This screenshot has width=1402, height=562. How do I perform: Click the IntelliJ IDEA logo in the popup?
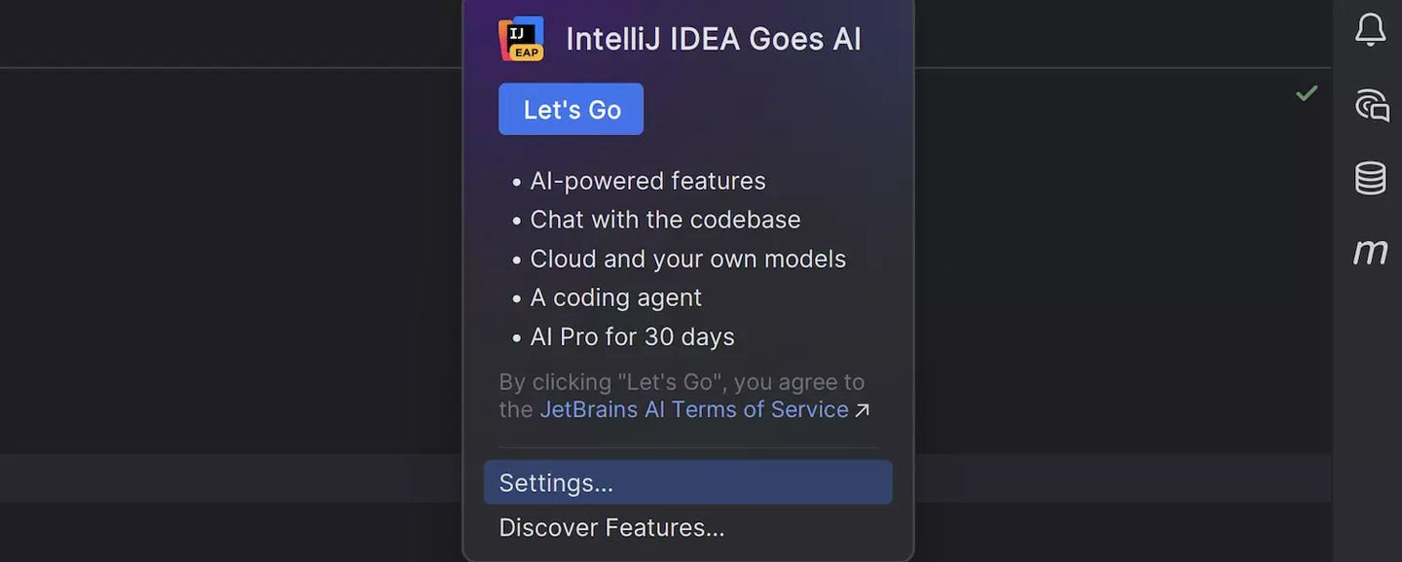(521, 39)
